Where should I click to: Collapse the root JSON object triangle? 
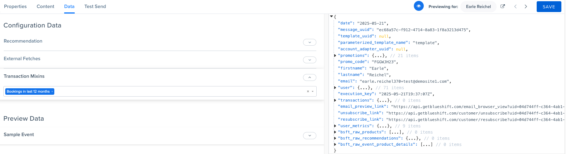pyautogui.click(x=331, y=16)
